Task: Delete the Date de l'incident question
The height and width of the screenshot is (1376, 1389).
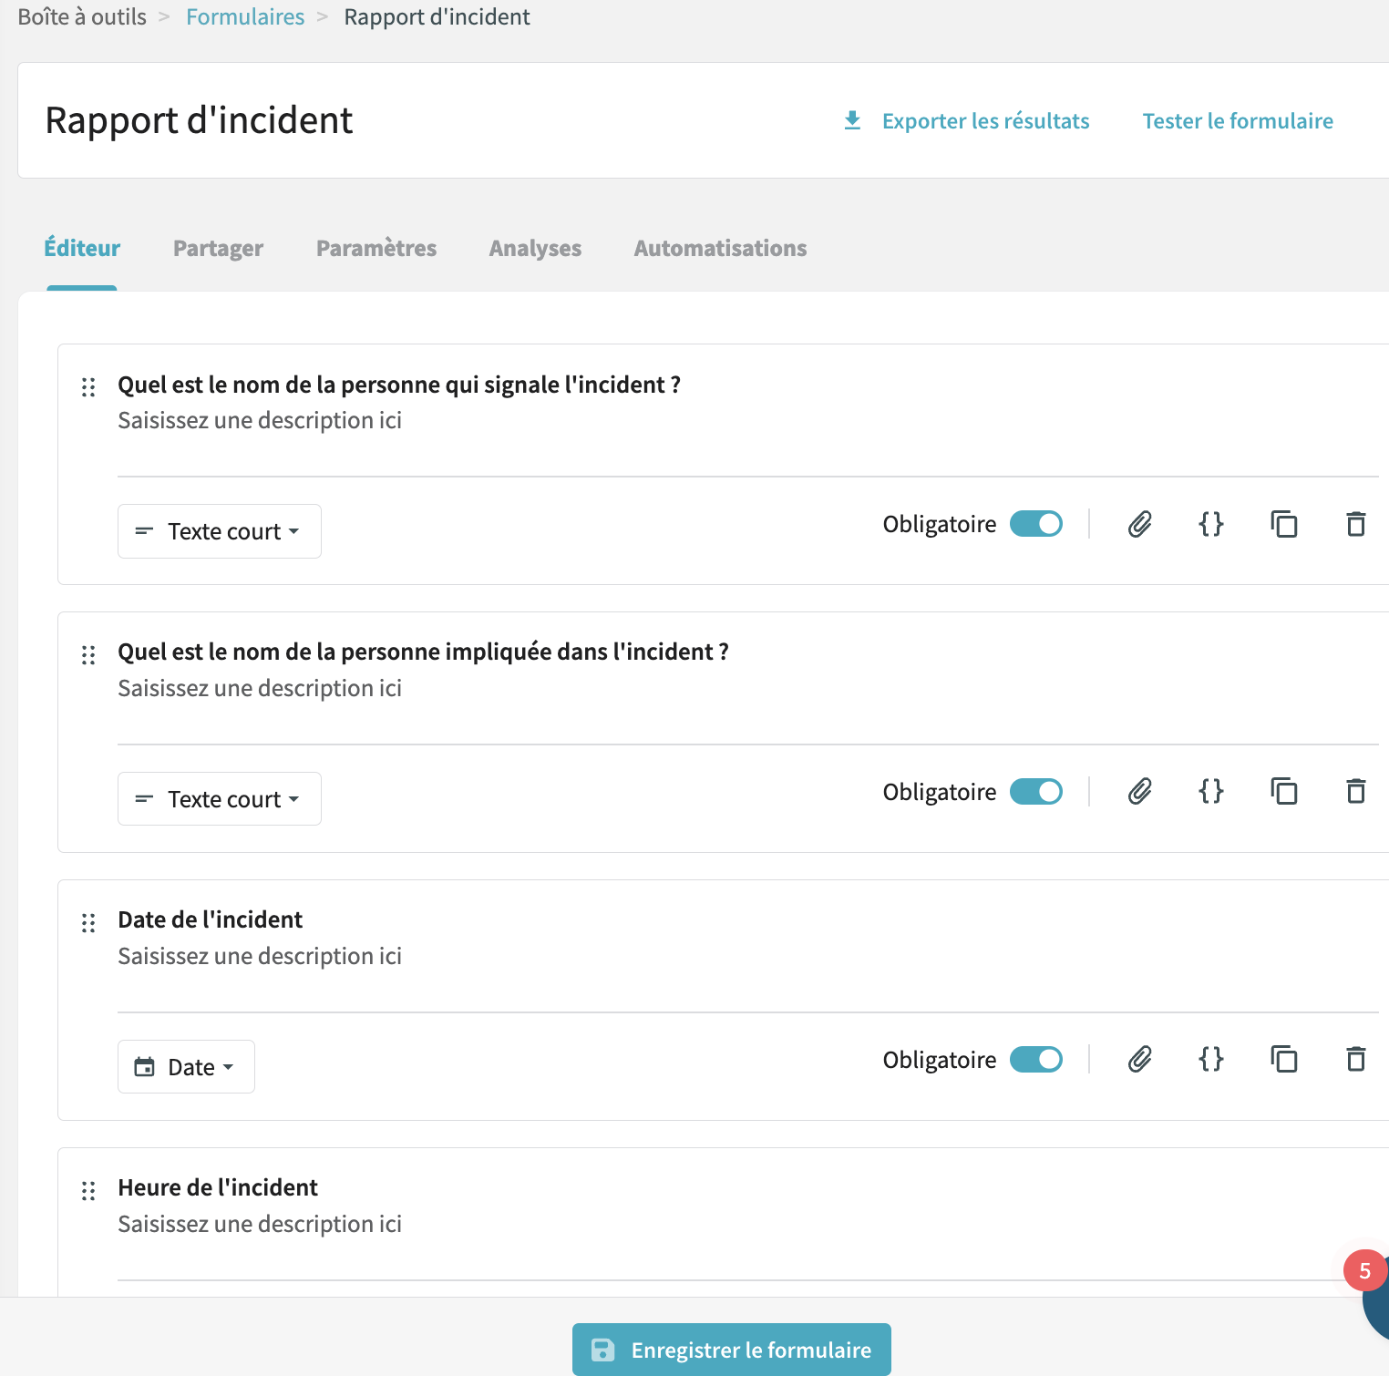Action: point(1355,1059)
